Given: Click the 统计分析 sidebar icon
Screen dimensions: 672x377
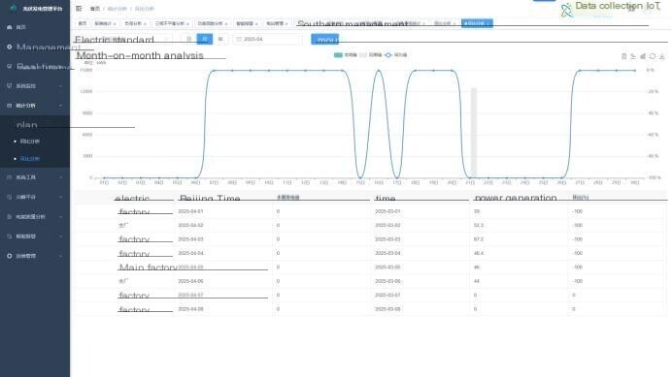Looking at the screenshot, I should (x=10, y=106).
